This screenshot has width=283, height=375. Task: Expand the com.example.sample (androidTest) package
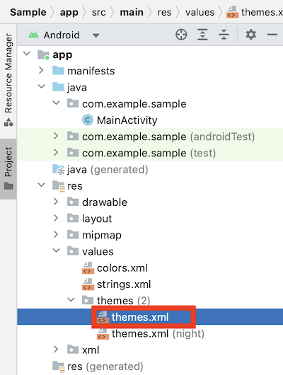pos(56,136)
